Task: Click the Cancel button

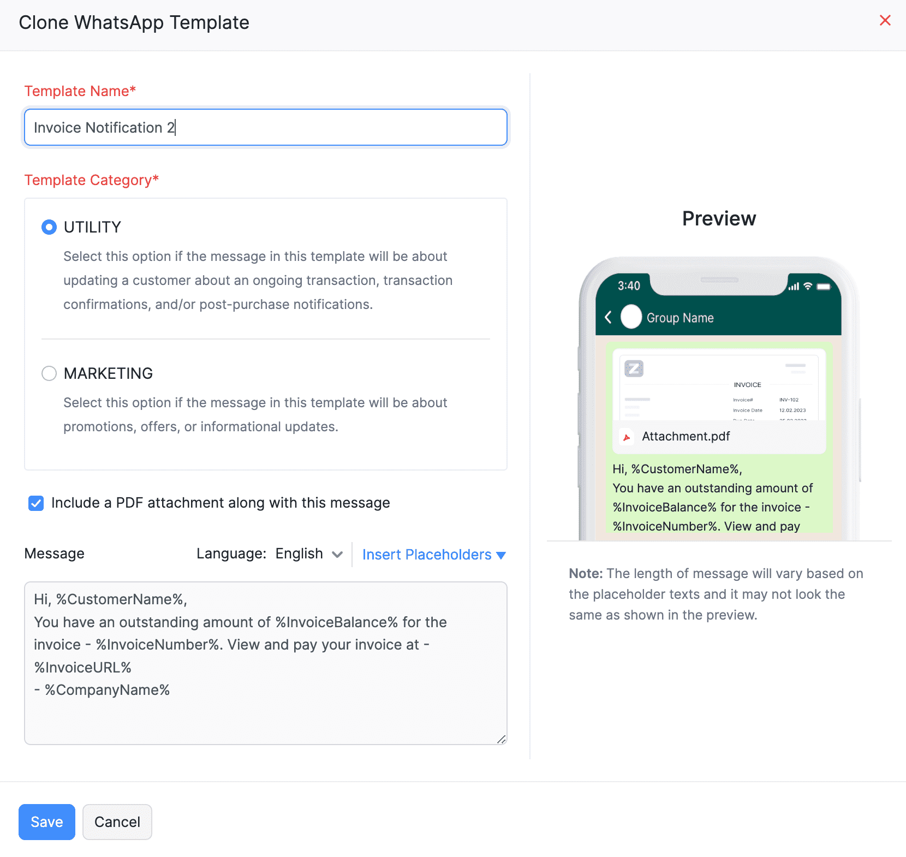Action: pyautogui.click(x=117, y=822)
